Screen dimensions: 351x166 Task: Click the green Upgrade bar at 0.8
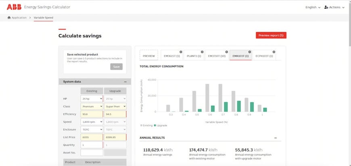pos(239,106)
